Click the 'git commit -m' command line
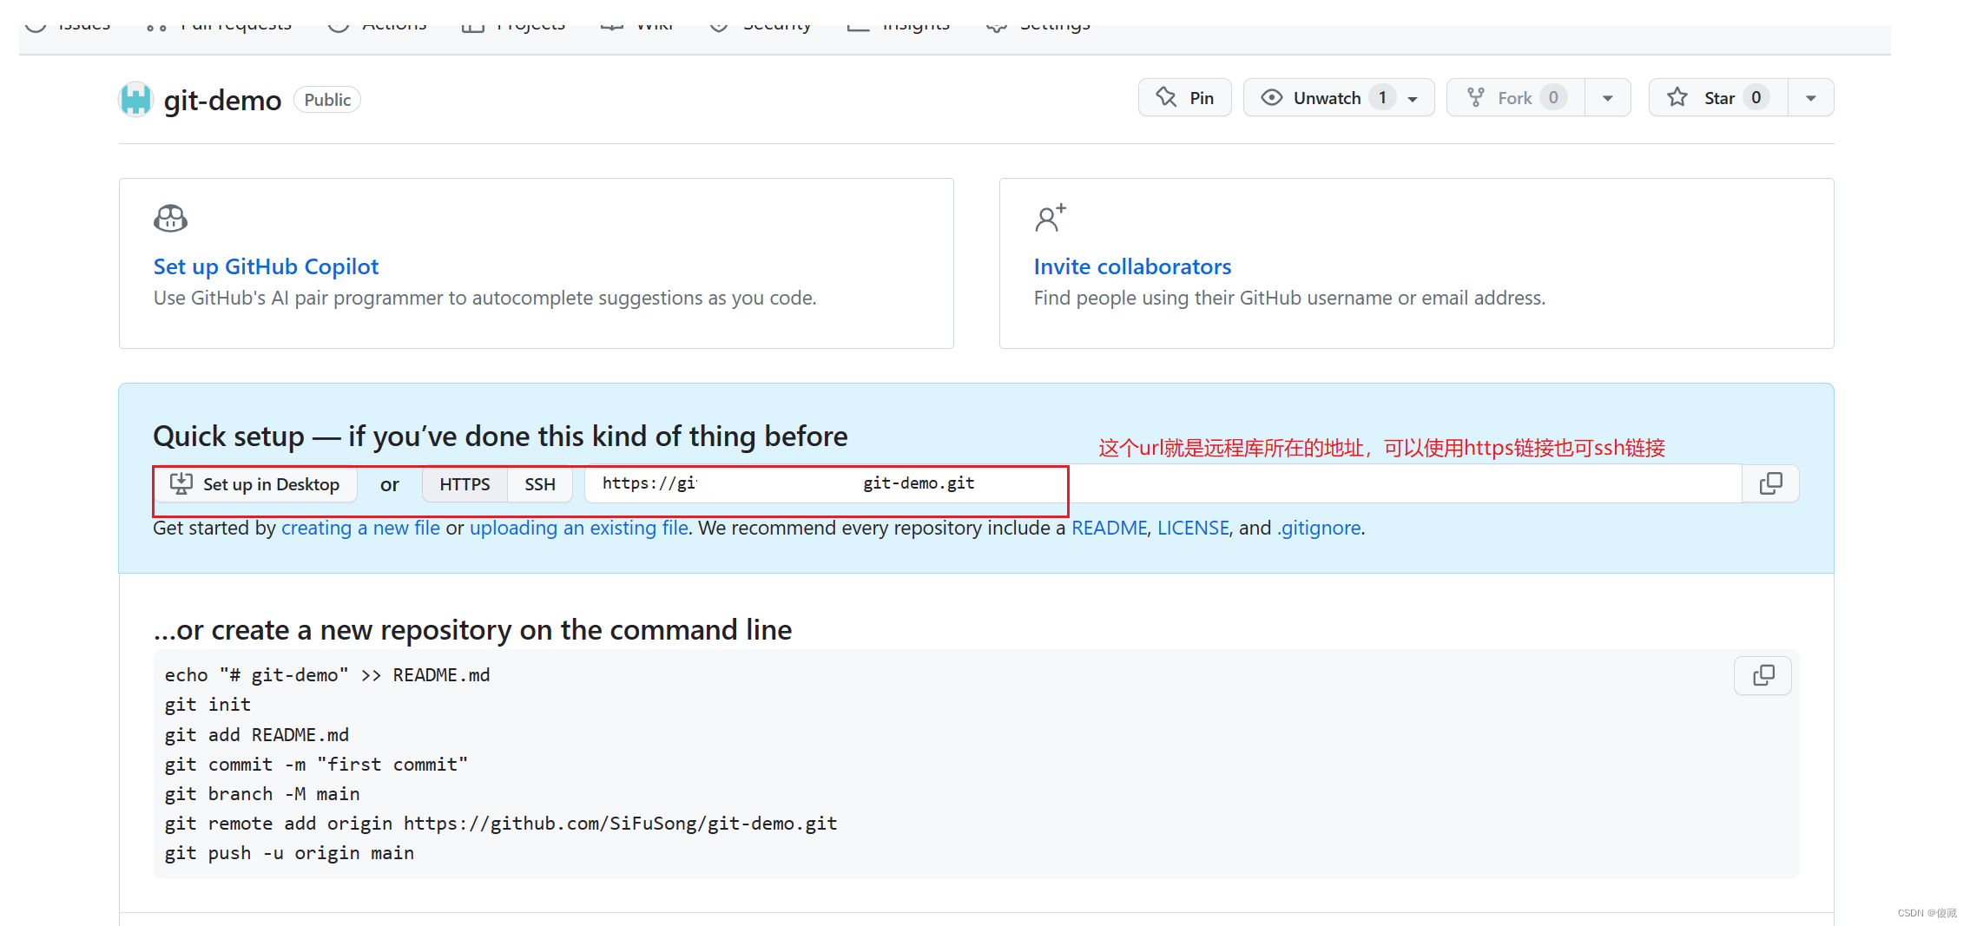The width and height of the screenshot is (1970, 926). click(x=316, y=765)
